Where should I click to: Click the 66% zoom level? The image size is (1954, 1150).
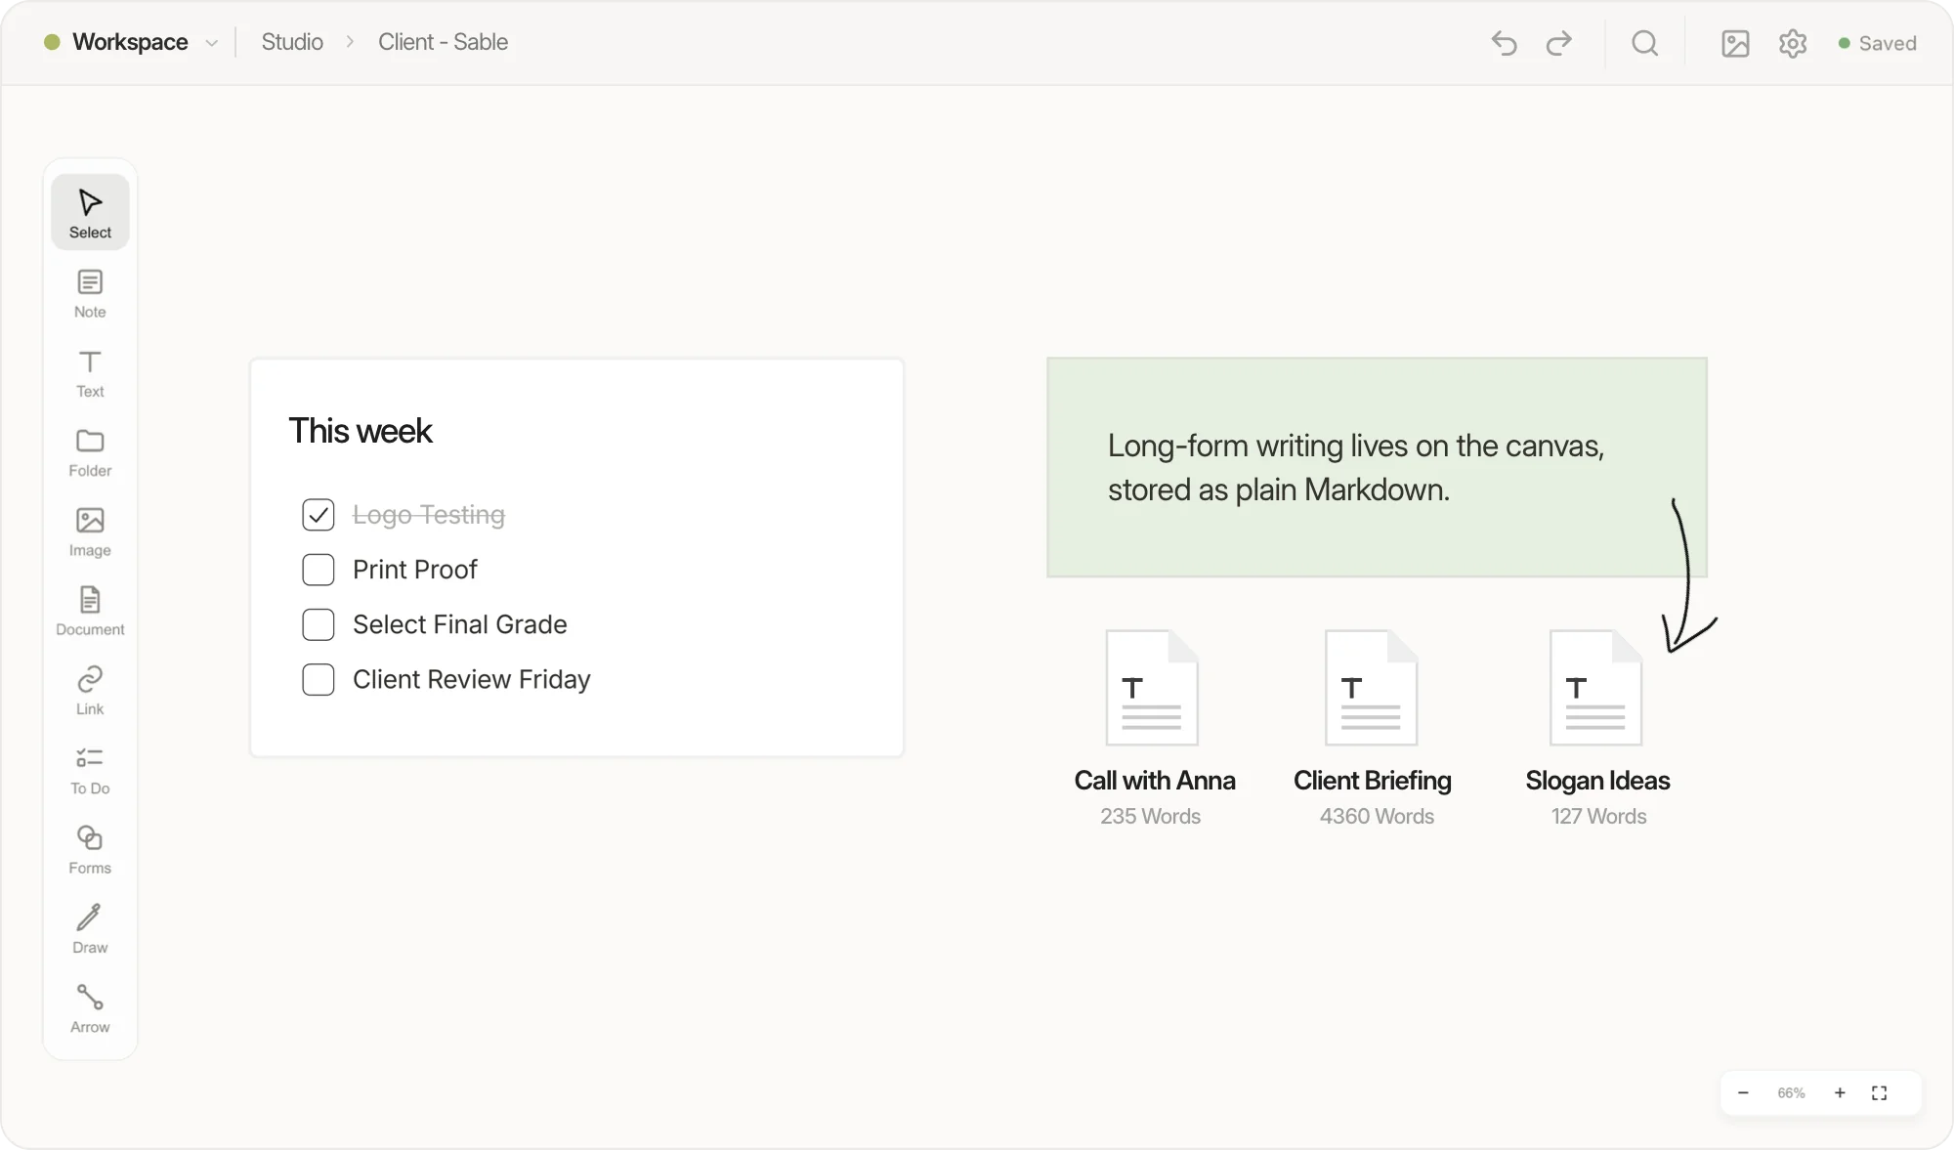pos(1791,1092)
